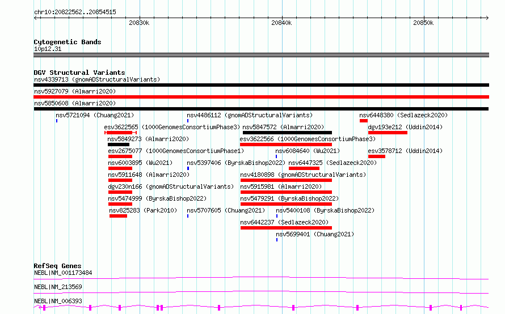Click the 20830k ruler position label
The width and height of the screenshot is (505, 314).
(139, 23)
